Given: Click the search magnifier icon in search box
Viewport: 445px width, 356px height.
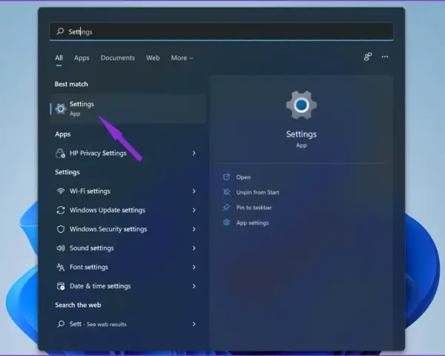Looking at the screenshot, I should [x=60, y=31].
